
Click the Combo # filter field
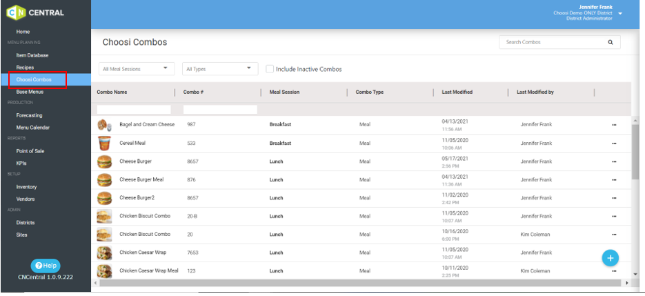[220, 110]
